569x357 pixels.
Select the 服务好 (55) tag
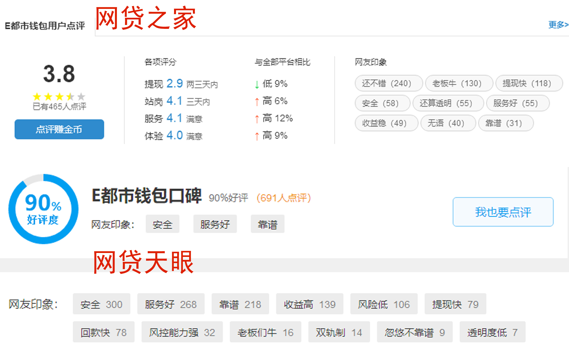(518, 103)
